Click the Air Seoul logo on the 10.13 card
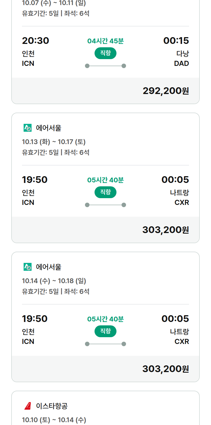The height and width of the screenshot is (425, 211). 28,128
